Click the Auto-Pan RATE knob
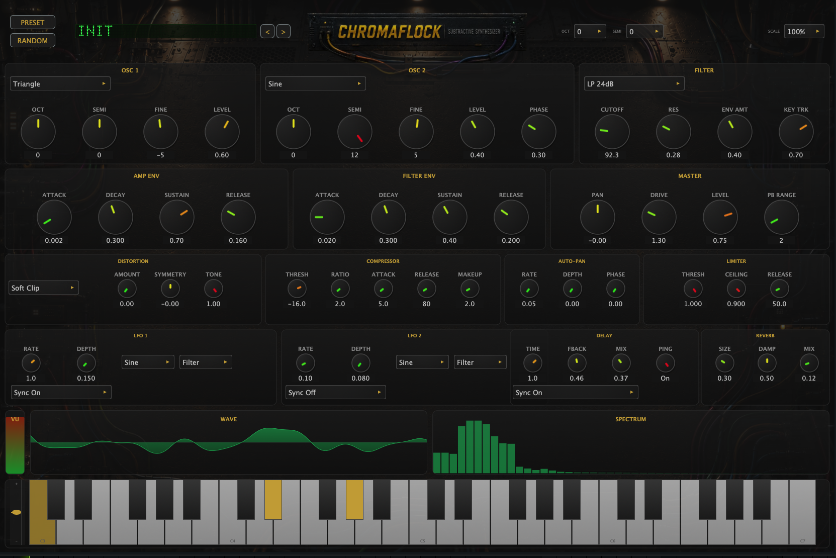 (x=529, y=289)
